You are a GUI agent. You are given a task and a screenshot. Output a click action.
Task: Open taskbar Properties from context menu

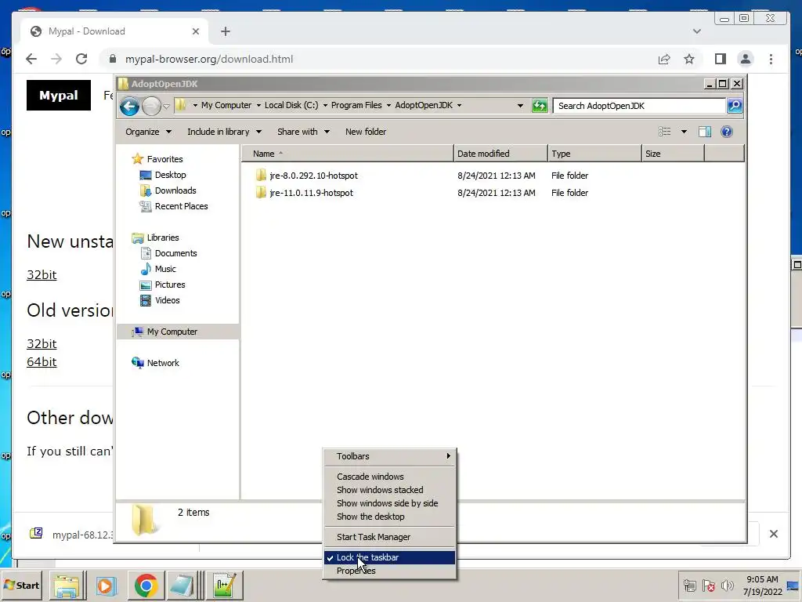389,571
